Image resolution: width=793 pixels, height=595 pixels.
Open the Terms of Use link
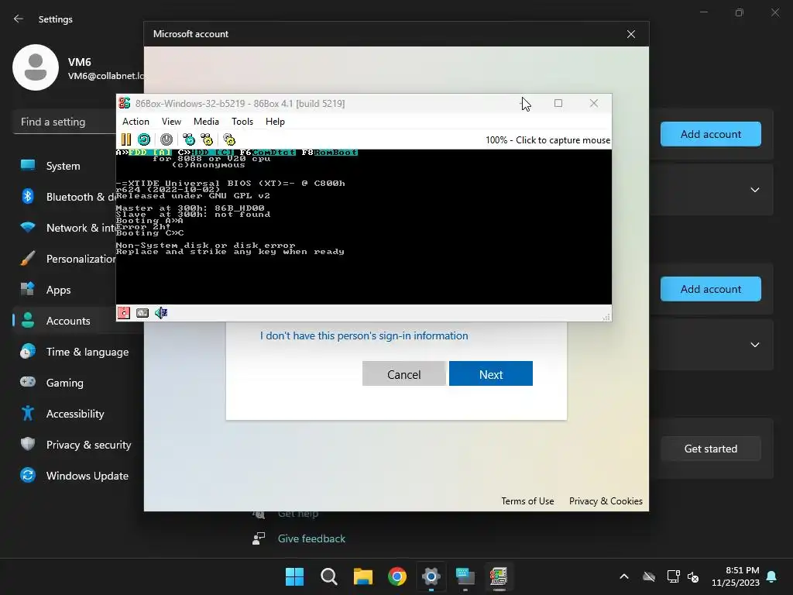coord(527,501)
